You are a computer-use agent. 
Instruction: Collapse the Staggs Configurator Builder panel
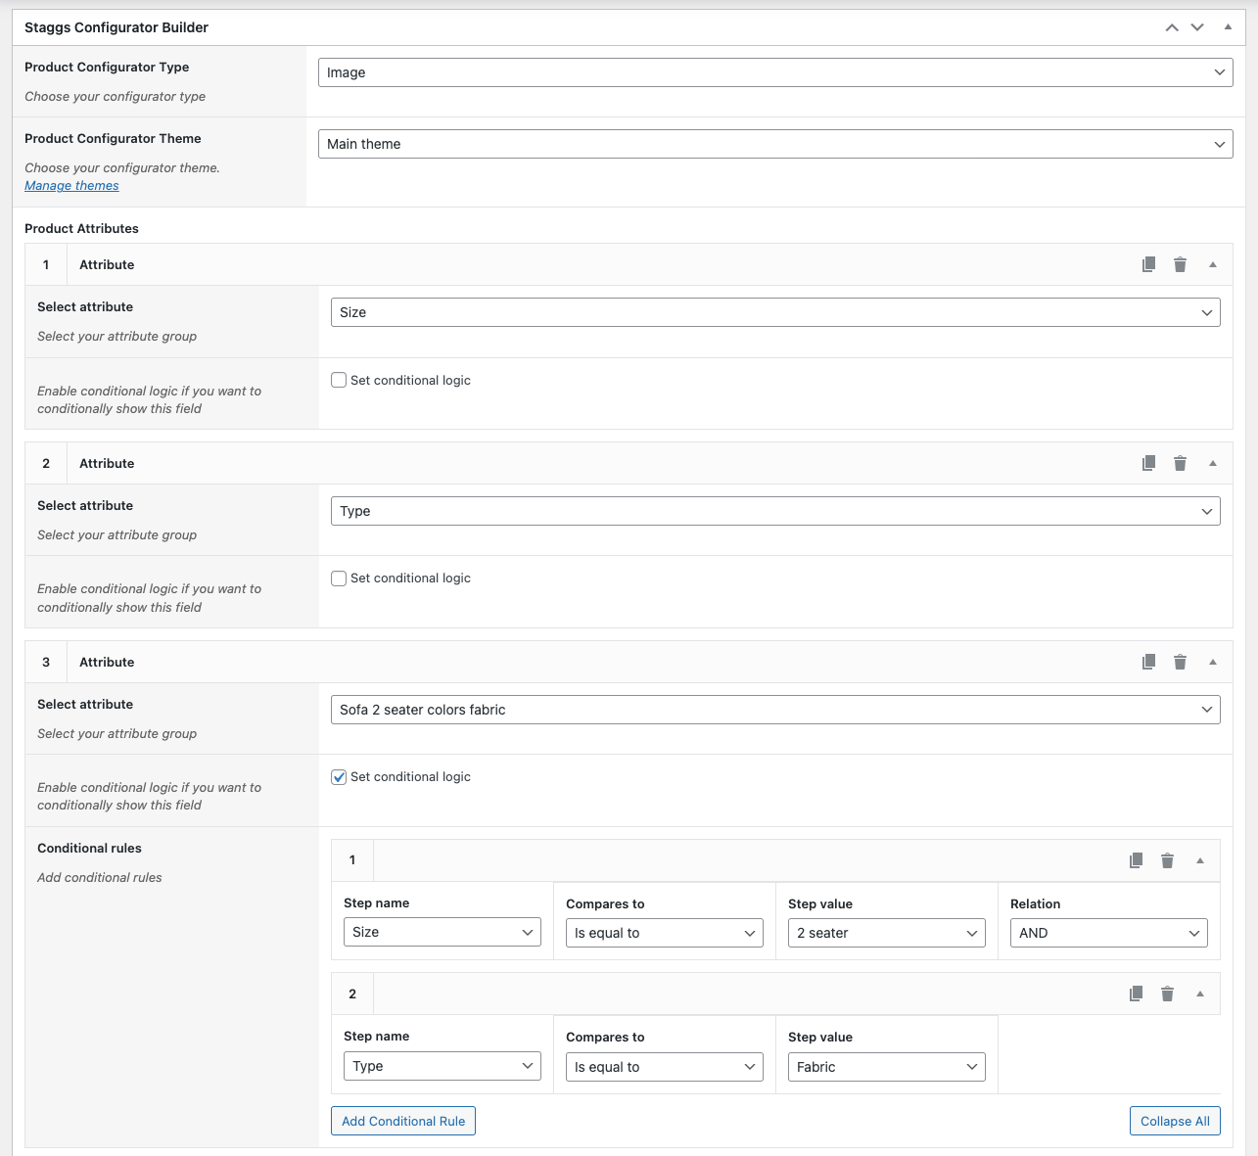click(1228, 26)
